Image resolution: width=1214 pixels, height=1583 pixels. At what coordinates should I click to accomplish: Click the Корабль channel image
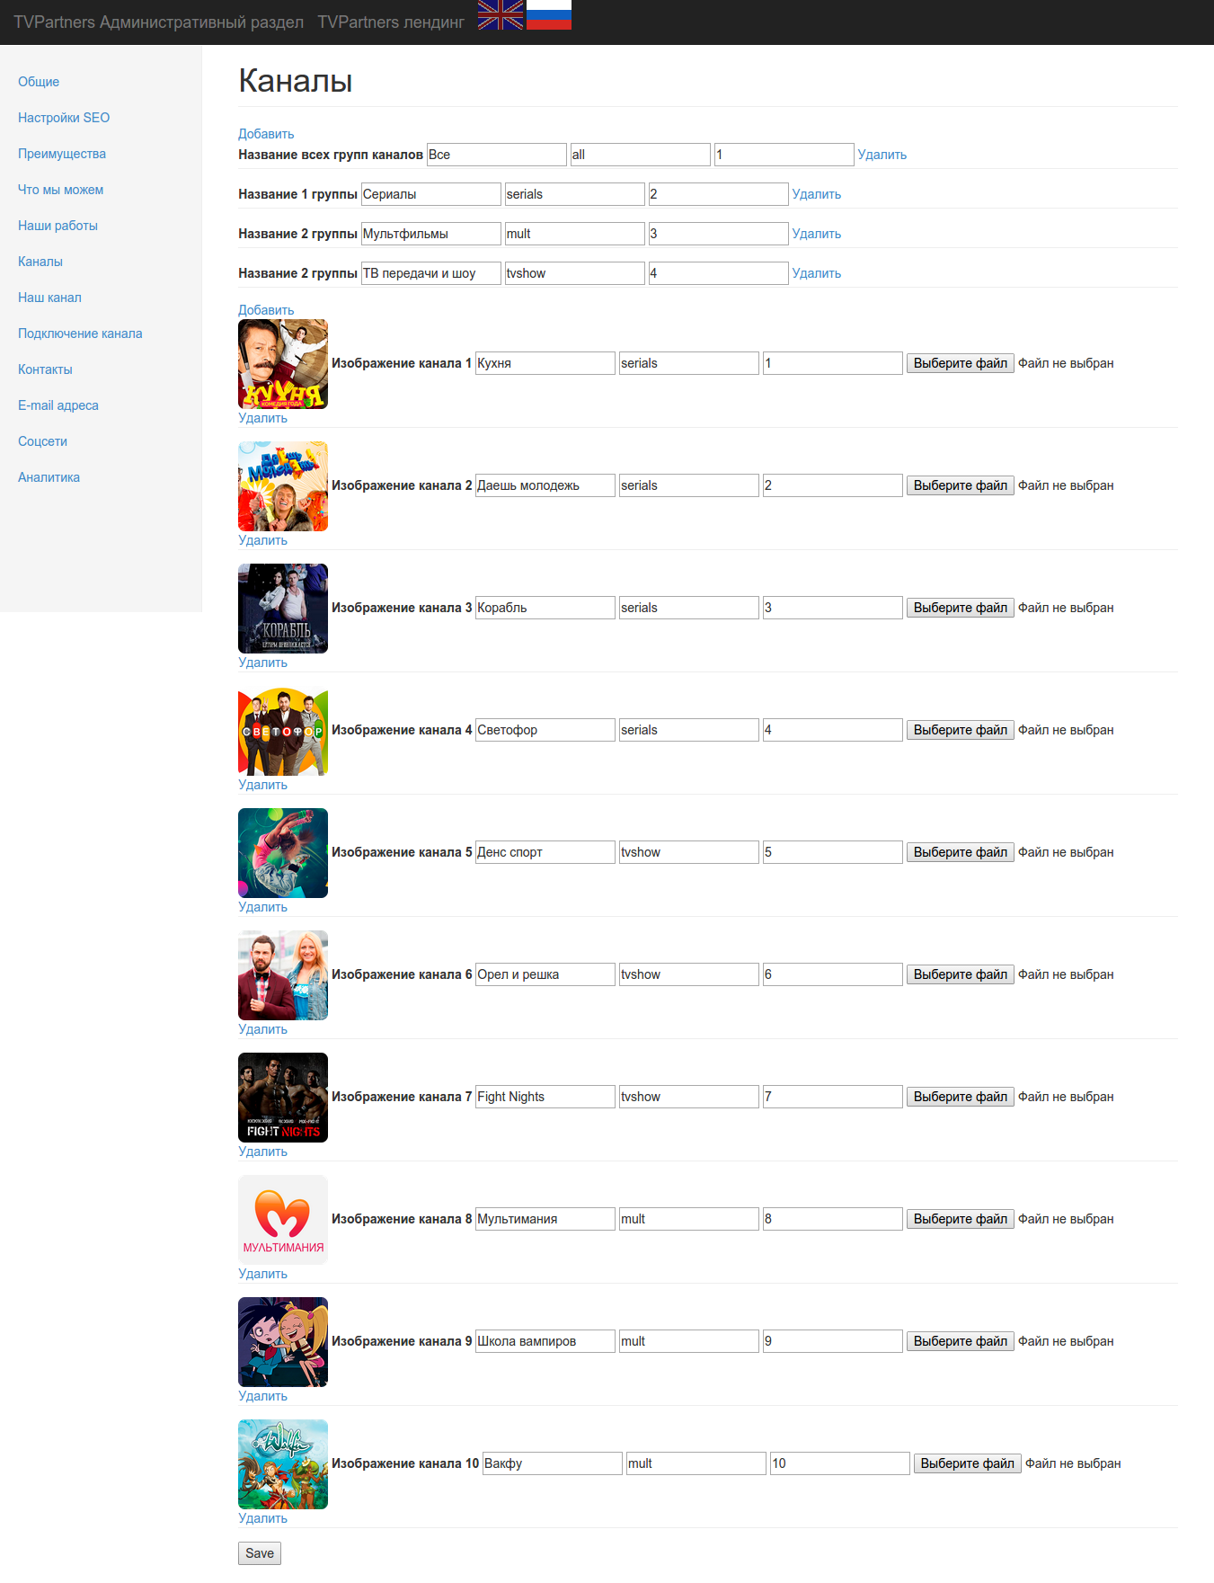pyautogui.click(x=283, y=609)
